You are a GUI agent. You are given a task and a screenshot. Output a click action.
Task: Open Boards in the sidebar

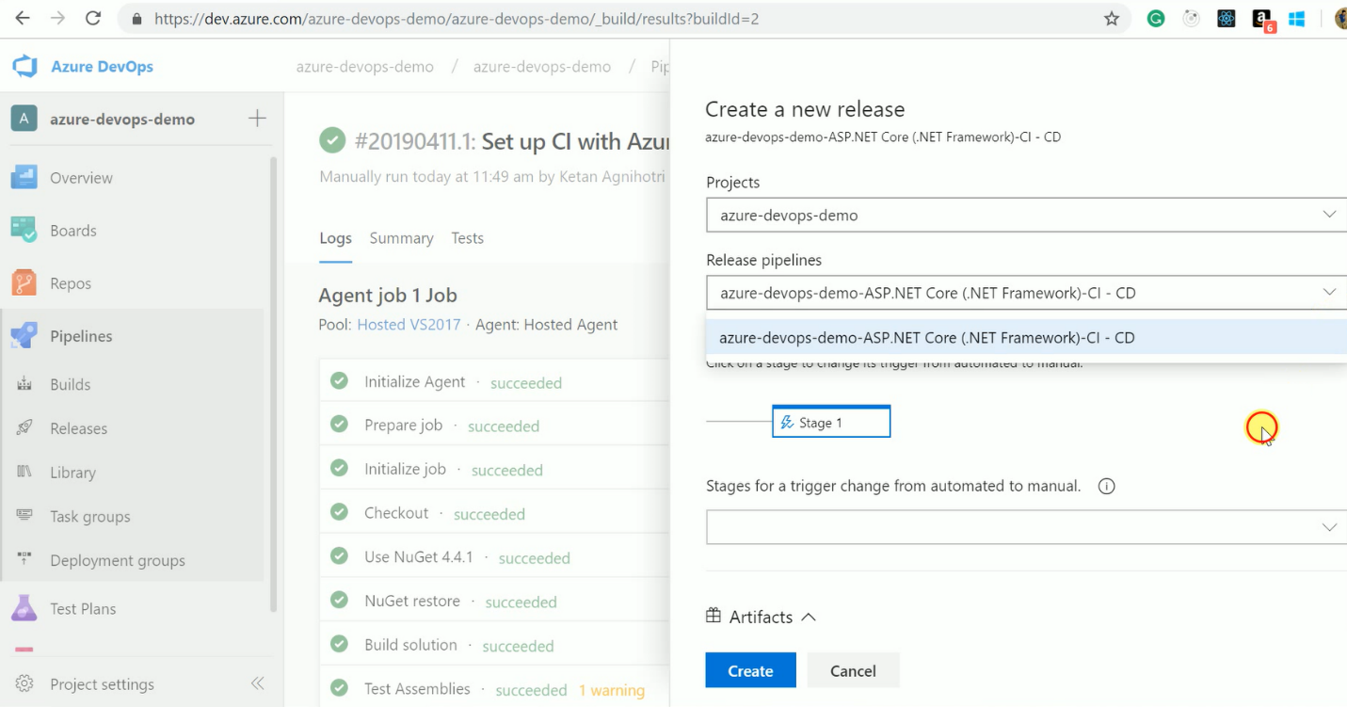tap(72, 231)
